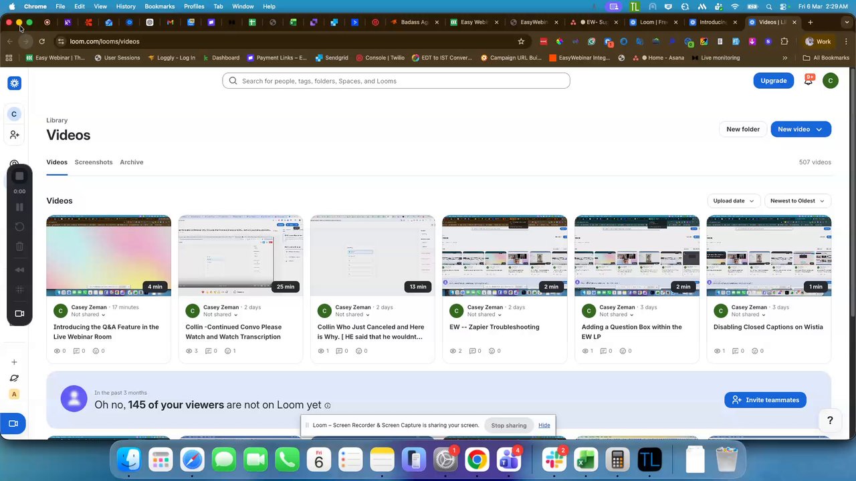Open notifications bell with 9+ badge
Image resolution: width=856 pixels, height=481 pixels.
coord(809,80)
